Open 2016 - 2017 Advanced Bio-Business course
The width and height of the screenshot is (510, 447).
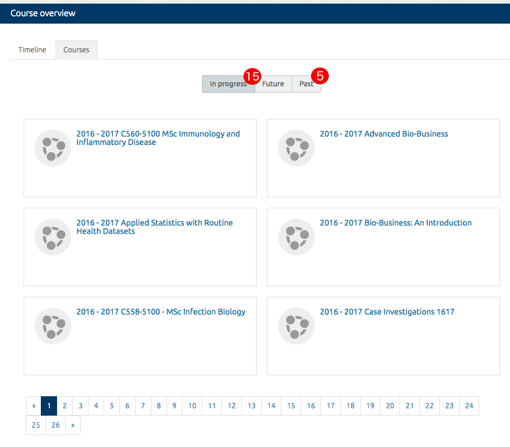pyautogui.click(x=384, y=133)
